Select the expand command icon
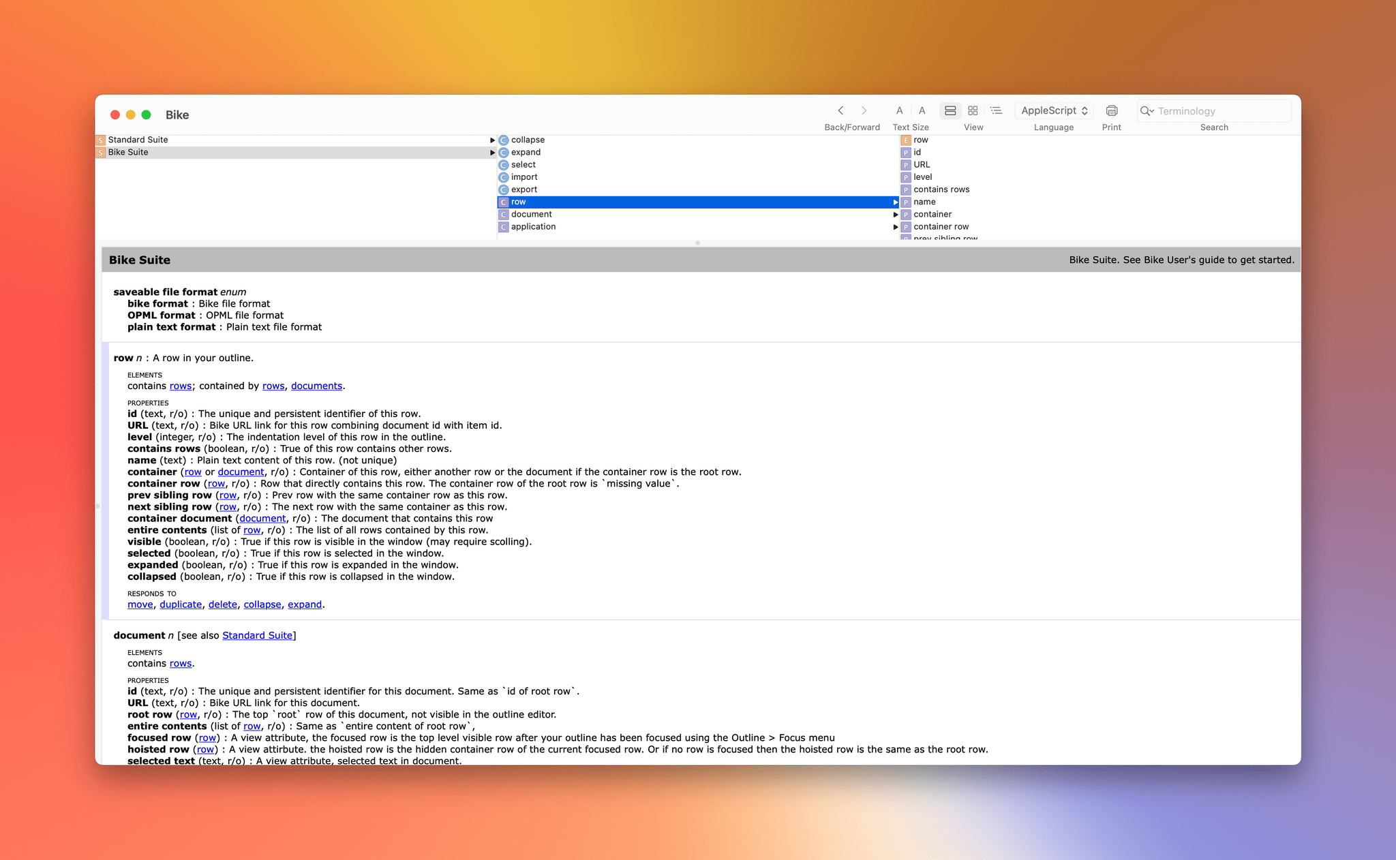The width and height of the screenshot is (1396, 860). point(504,153)
